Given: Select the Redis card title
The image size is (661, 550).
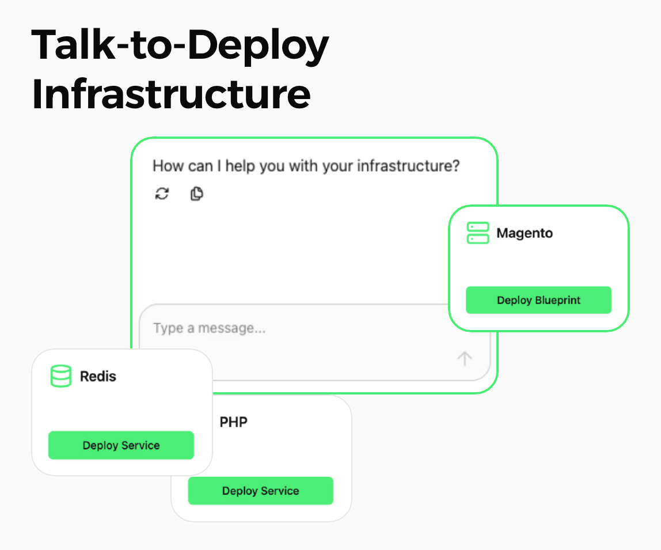Looking at the screenshot, I should pos(98,376).
